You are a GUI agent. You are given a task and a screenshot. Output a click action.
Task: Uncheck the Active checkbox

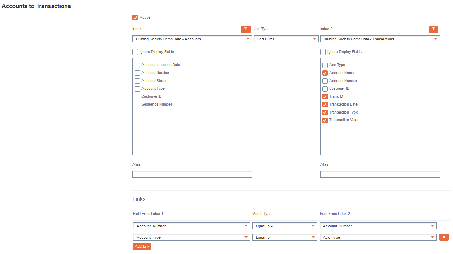135,18
